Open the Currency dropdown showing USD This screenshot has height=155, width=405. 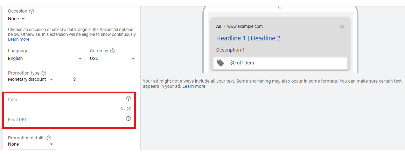click(113, 59)
